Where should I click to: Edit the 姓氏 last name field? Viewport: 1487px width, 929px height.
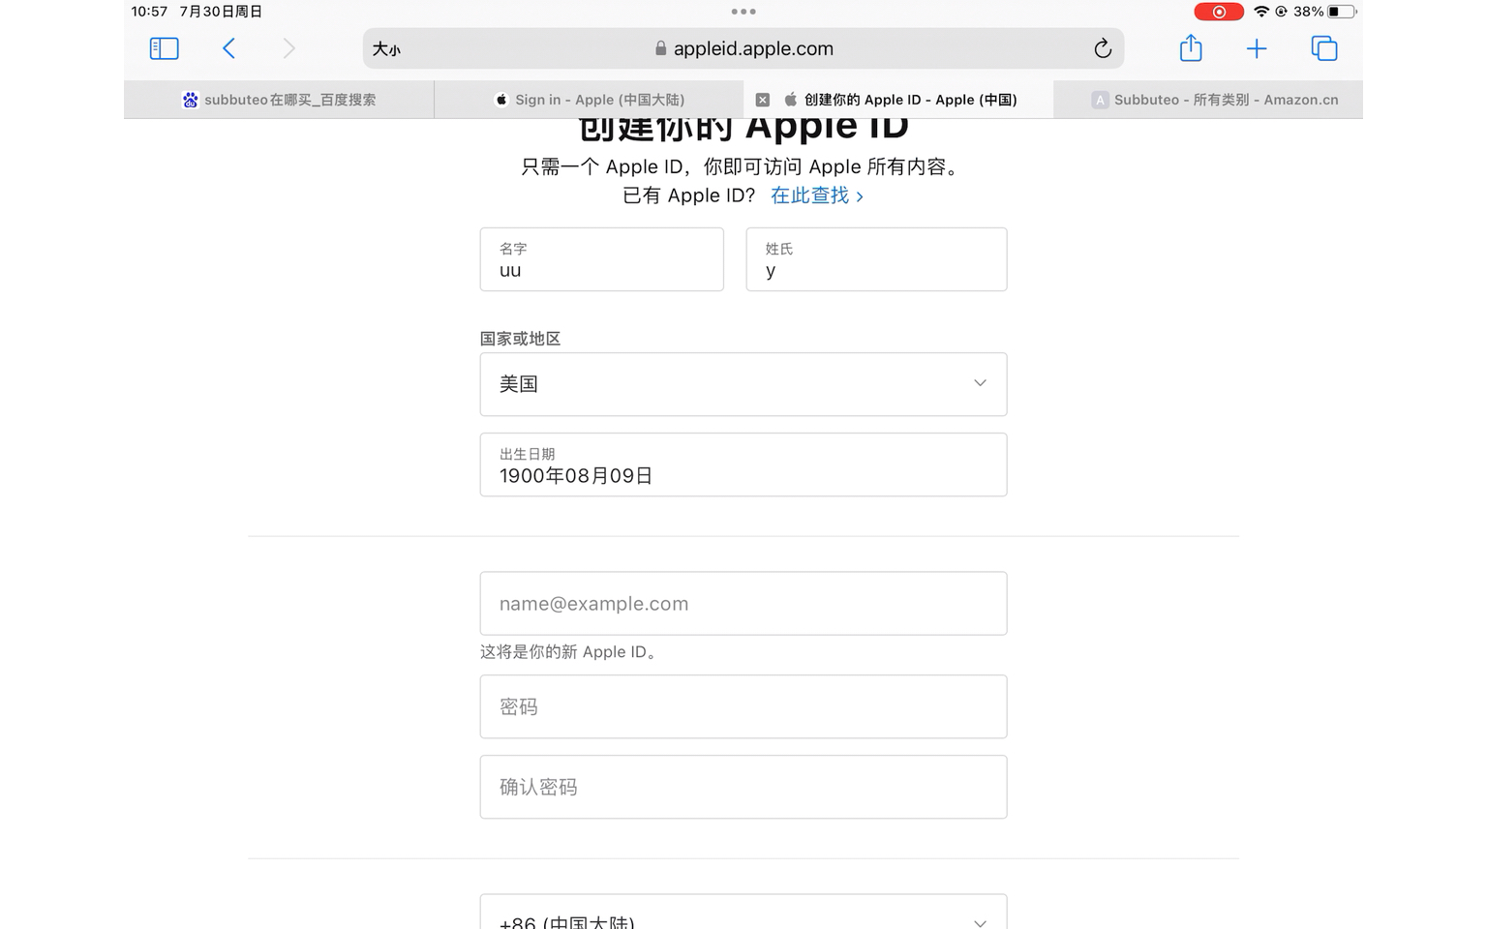pyautogui.click(x=876, y=259)
